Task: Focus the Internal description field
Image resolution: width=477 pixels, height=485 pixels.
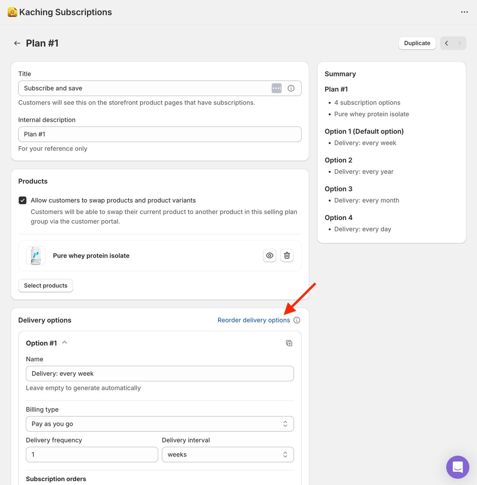Action: [x=160, y=134]
